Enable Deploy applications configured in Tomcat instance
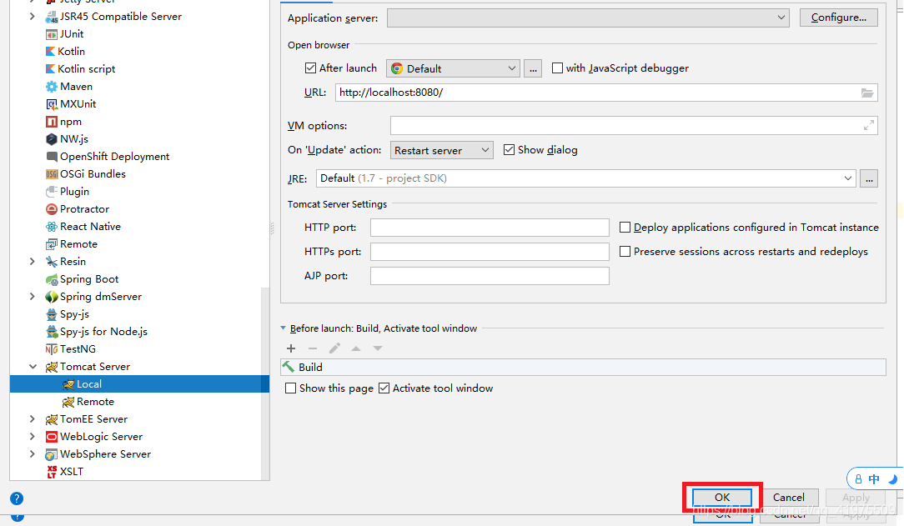 625,228
